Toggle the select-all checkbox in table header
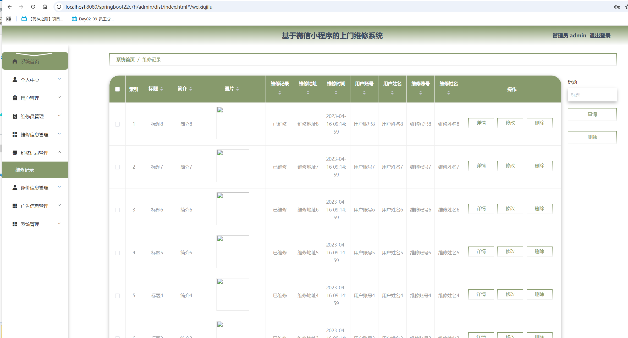 point(118,89)
